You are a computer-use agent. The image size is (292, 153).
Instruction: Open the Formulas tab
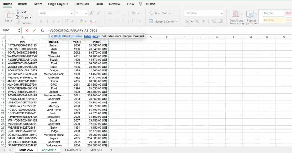tap(82, 4)
